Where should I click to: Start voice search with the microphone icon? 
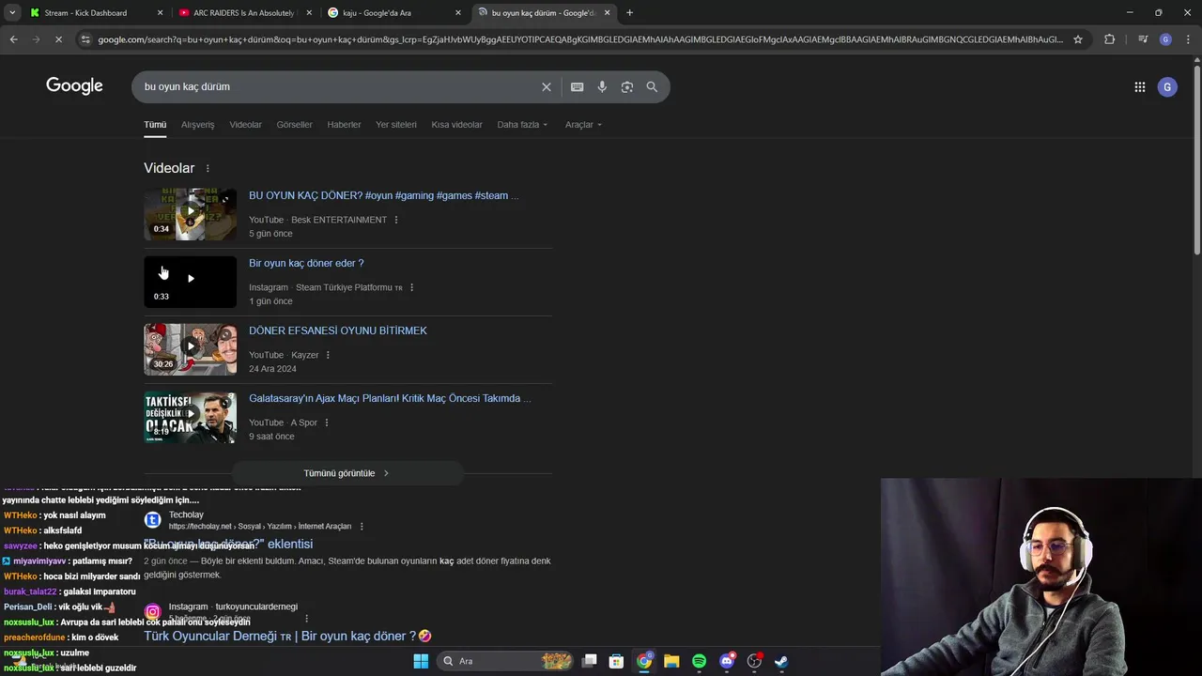coord(602,86)
